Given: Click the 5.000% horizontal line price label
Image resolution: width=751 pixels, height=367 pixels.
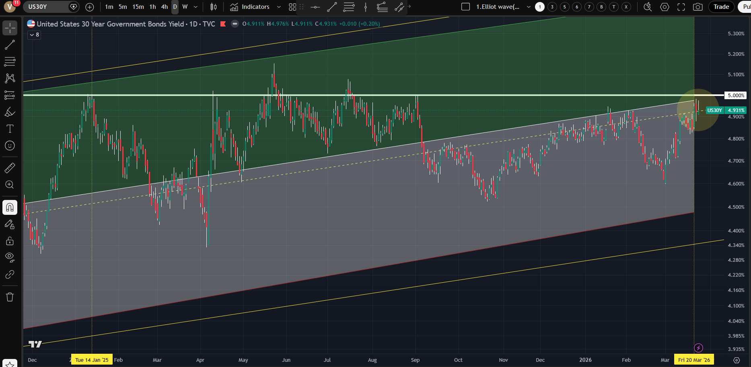Looking at the screenshot, I should (735, 96).
